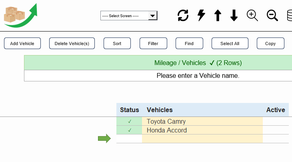Screen dimensions: 292x162
Task: Zoom out with the magnifier minus icon
Action: [272, 16]
